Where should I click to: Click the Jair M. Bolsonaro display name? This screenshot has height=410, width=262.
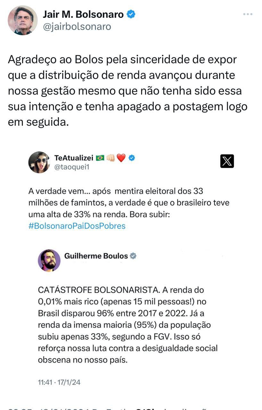coord(83,13)
